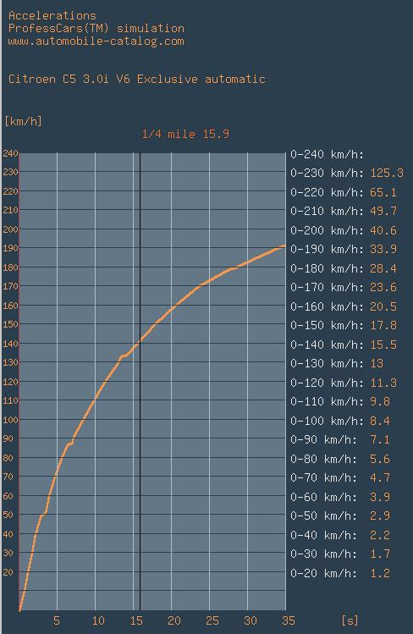The image size is (413, 634).
Task: Click the 100 tick on speed axis
Action: pyautogui.click(x=10, y=420)
